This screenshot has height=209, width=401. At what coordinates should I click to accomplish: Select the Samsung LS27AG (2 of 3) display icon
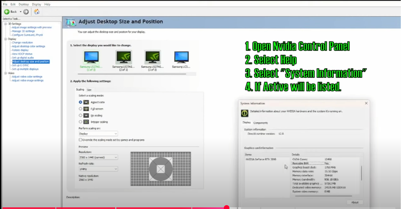pyautogui.click(x=123, y=57)
